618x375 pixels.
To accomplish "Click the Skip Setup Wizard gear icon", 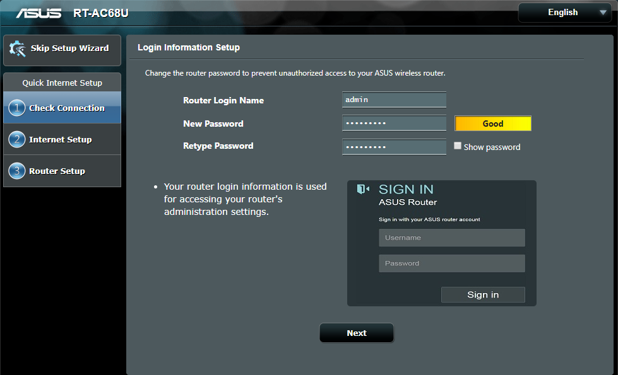I will tap(18, 49).
